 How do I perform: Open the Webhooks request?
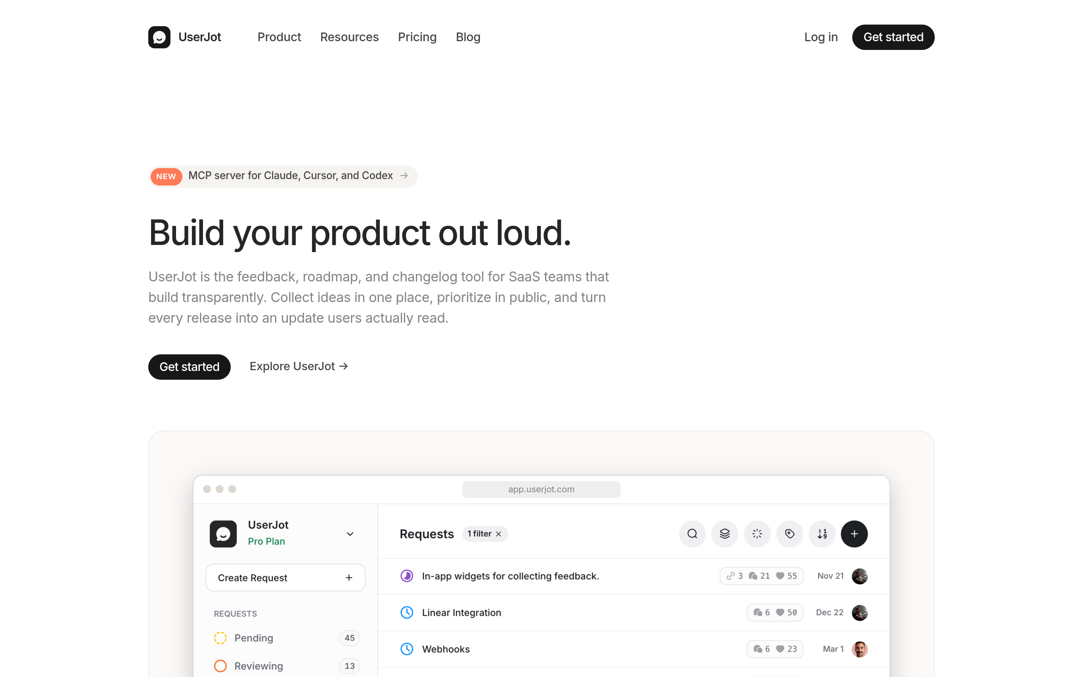tap(446, 649)
